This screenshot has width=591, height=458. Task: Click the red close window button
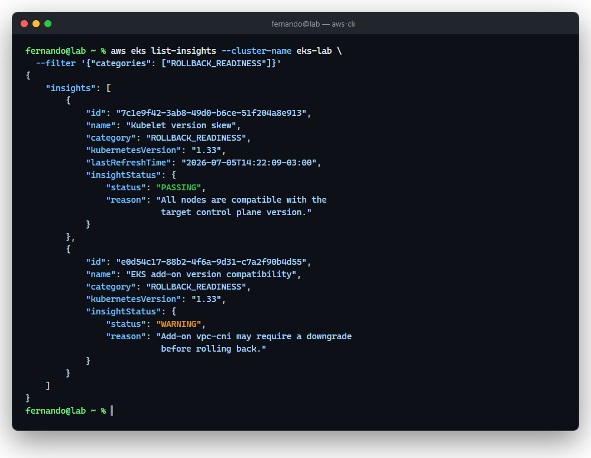[x=24, y=24]
